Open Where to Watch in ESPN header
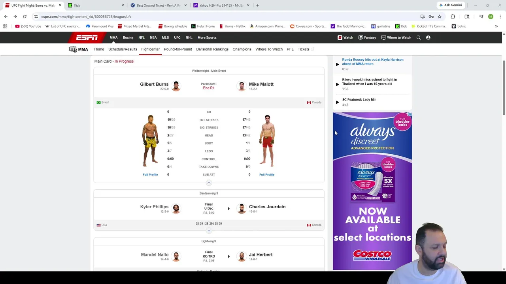The image size is (506, 284). pyautogui.click(x=396, y=37)
